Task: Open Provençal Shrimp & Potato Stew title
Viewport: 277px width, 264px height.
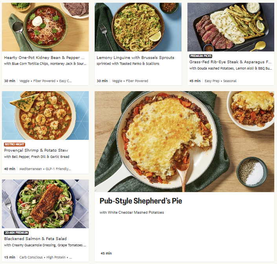Action: [x=36, y=150]
